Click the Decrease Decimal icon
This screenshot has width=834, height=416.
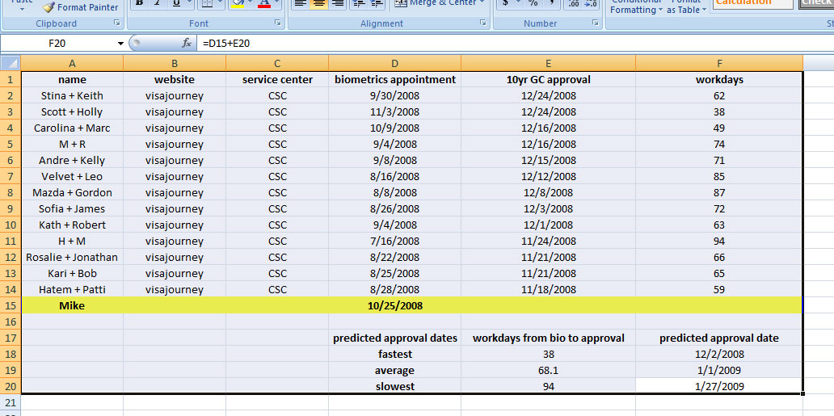point(591,3)
